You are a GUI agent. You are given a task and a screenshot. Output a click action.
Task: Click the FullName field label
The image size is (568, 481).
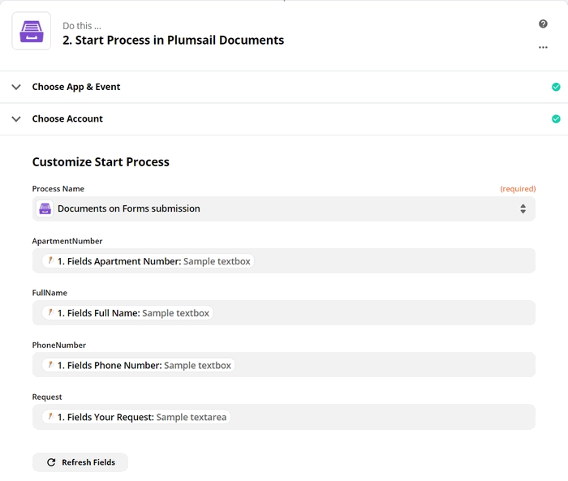pyautogui.click(x=49, y=293)
